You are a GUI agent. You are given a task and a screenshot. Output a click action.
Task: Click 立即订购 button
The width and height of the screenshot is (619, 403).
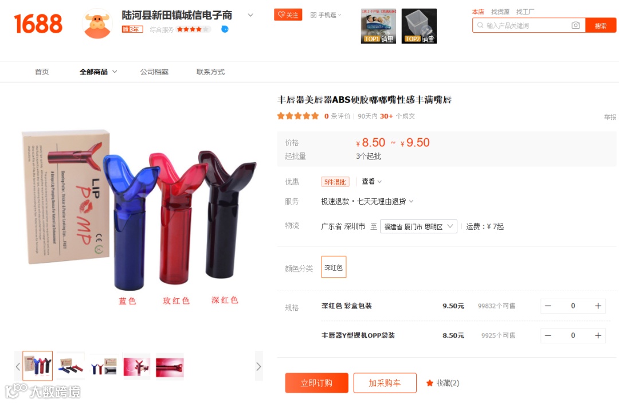[316, 383]
